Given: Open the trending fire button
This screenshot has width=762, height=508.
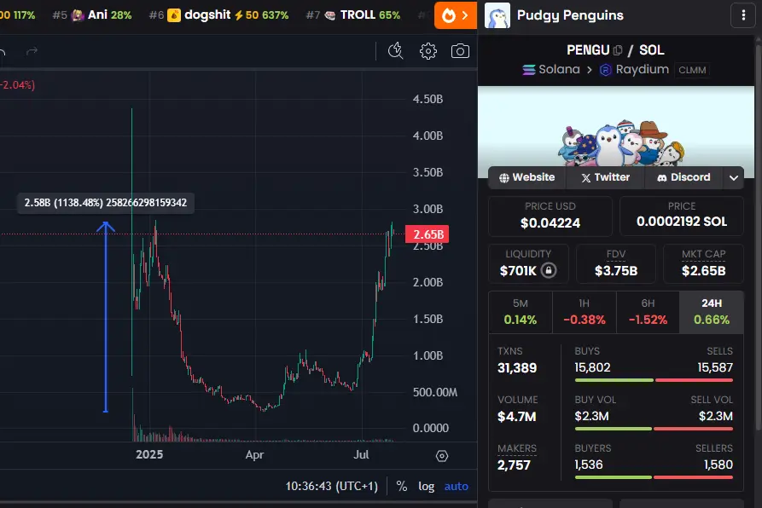Looking at the screenshot, I should [x=455, y=15].
